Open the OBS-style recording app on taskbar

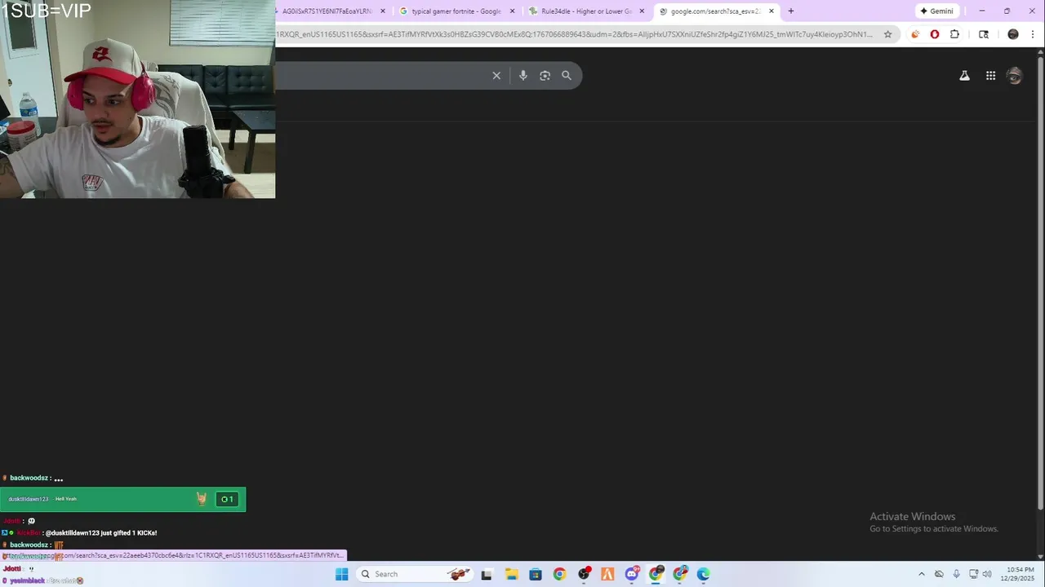(x=584, y=574)
